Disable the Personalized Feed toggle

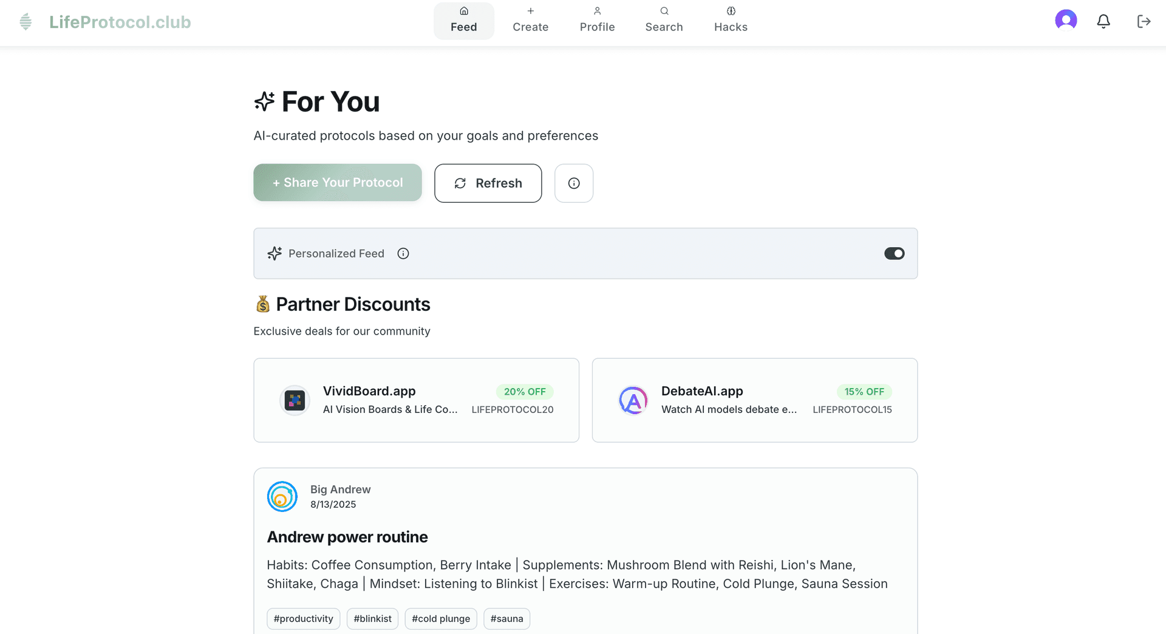894,254
